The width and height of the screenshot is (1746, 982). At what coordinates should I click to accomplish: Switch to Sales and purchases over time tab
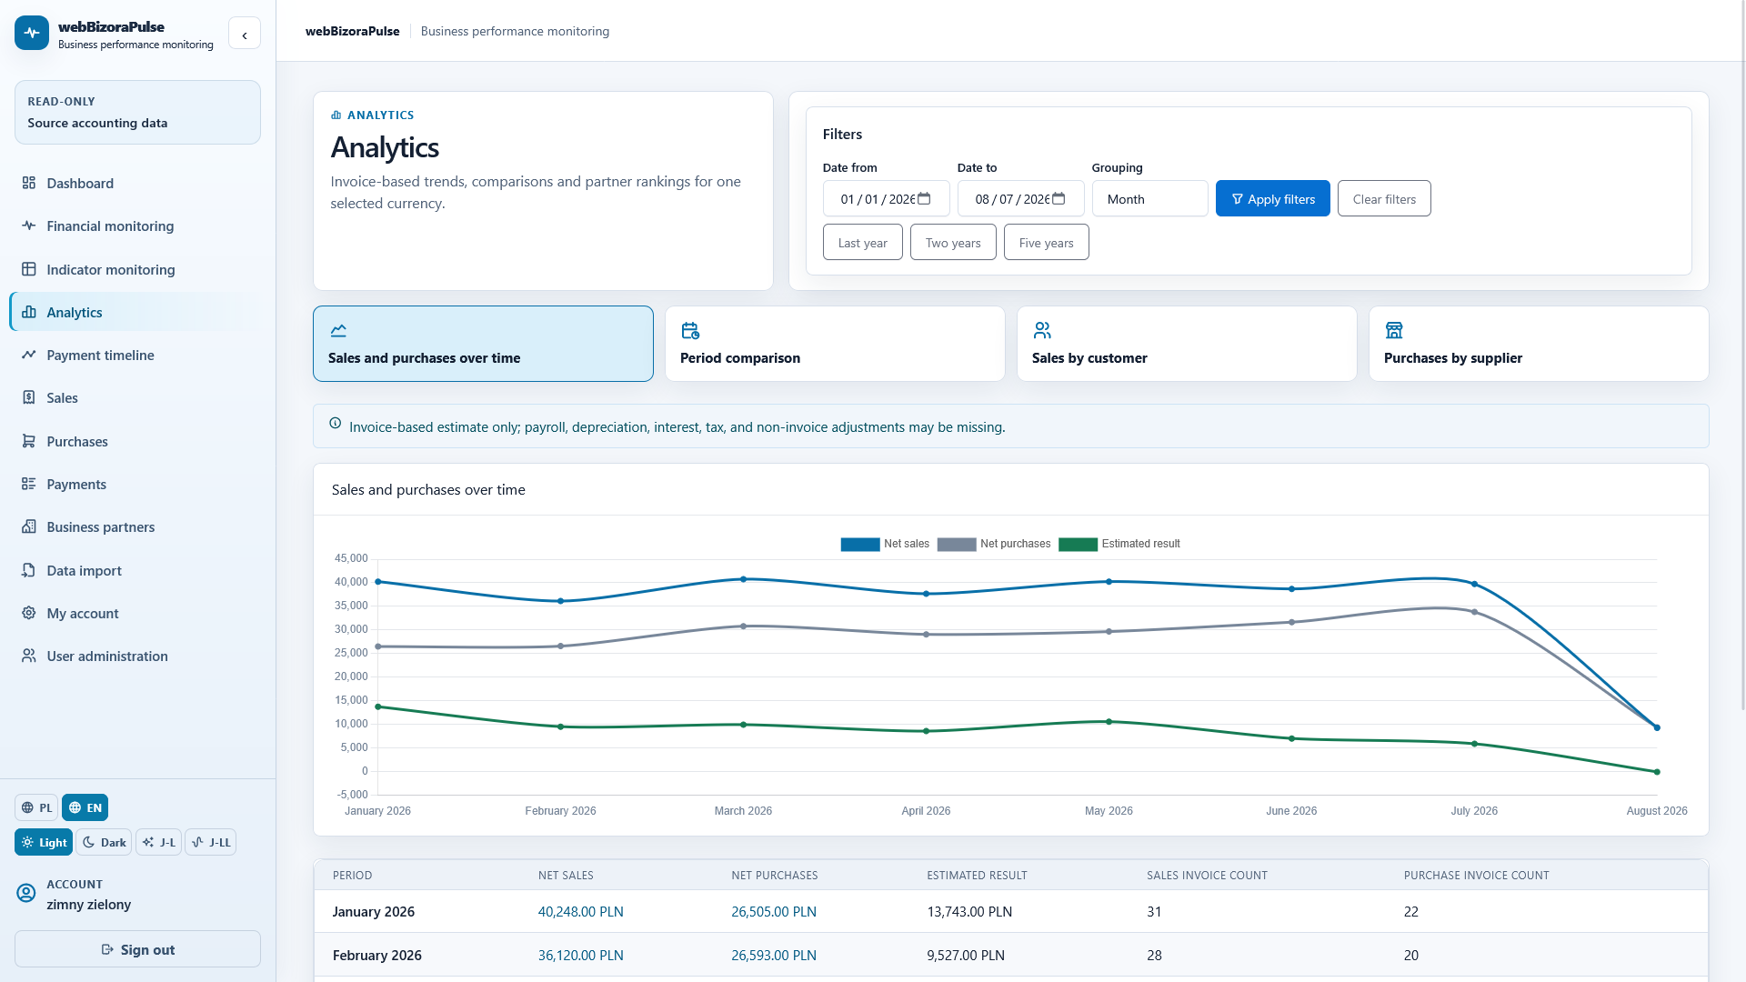(x=483, y=344)
